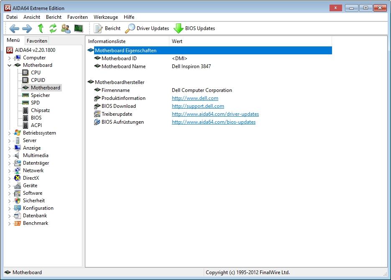Click the Chipsatz icon in tree
The width and height of the screenshot is (391, 280).
(26, 110)
